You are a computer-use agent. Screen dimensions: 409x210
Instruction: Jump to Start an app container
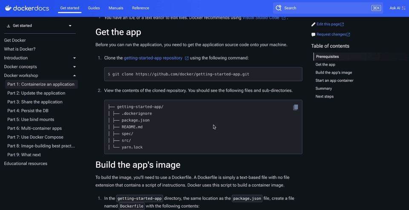tap(334, 81)
